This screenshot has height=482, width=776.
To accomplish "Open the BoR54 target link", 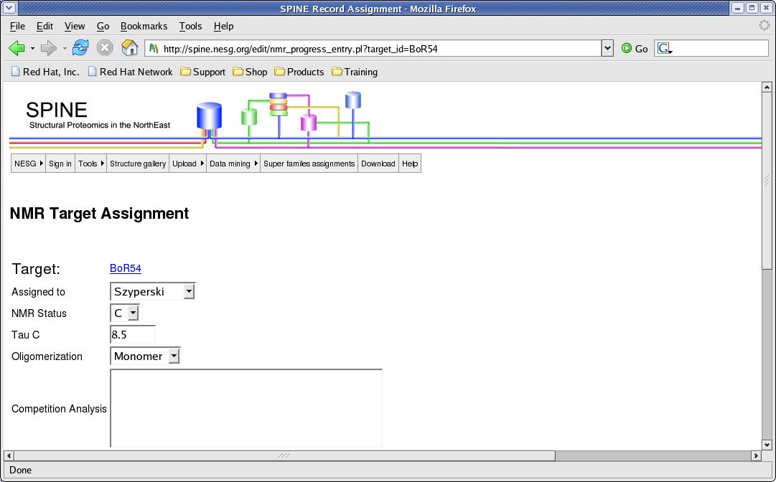I will pyautogui.click(x=126, y=268).
